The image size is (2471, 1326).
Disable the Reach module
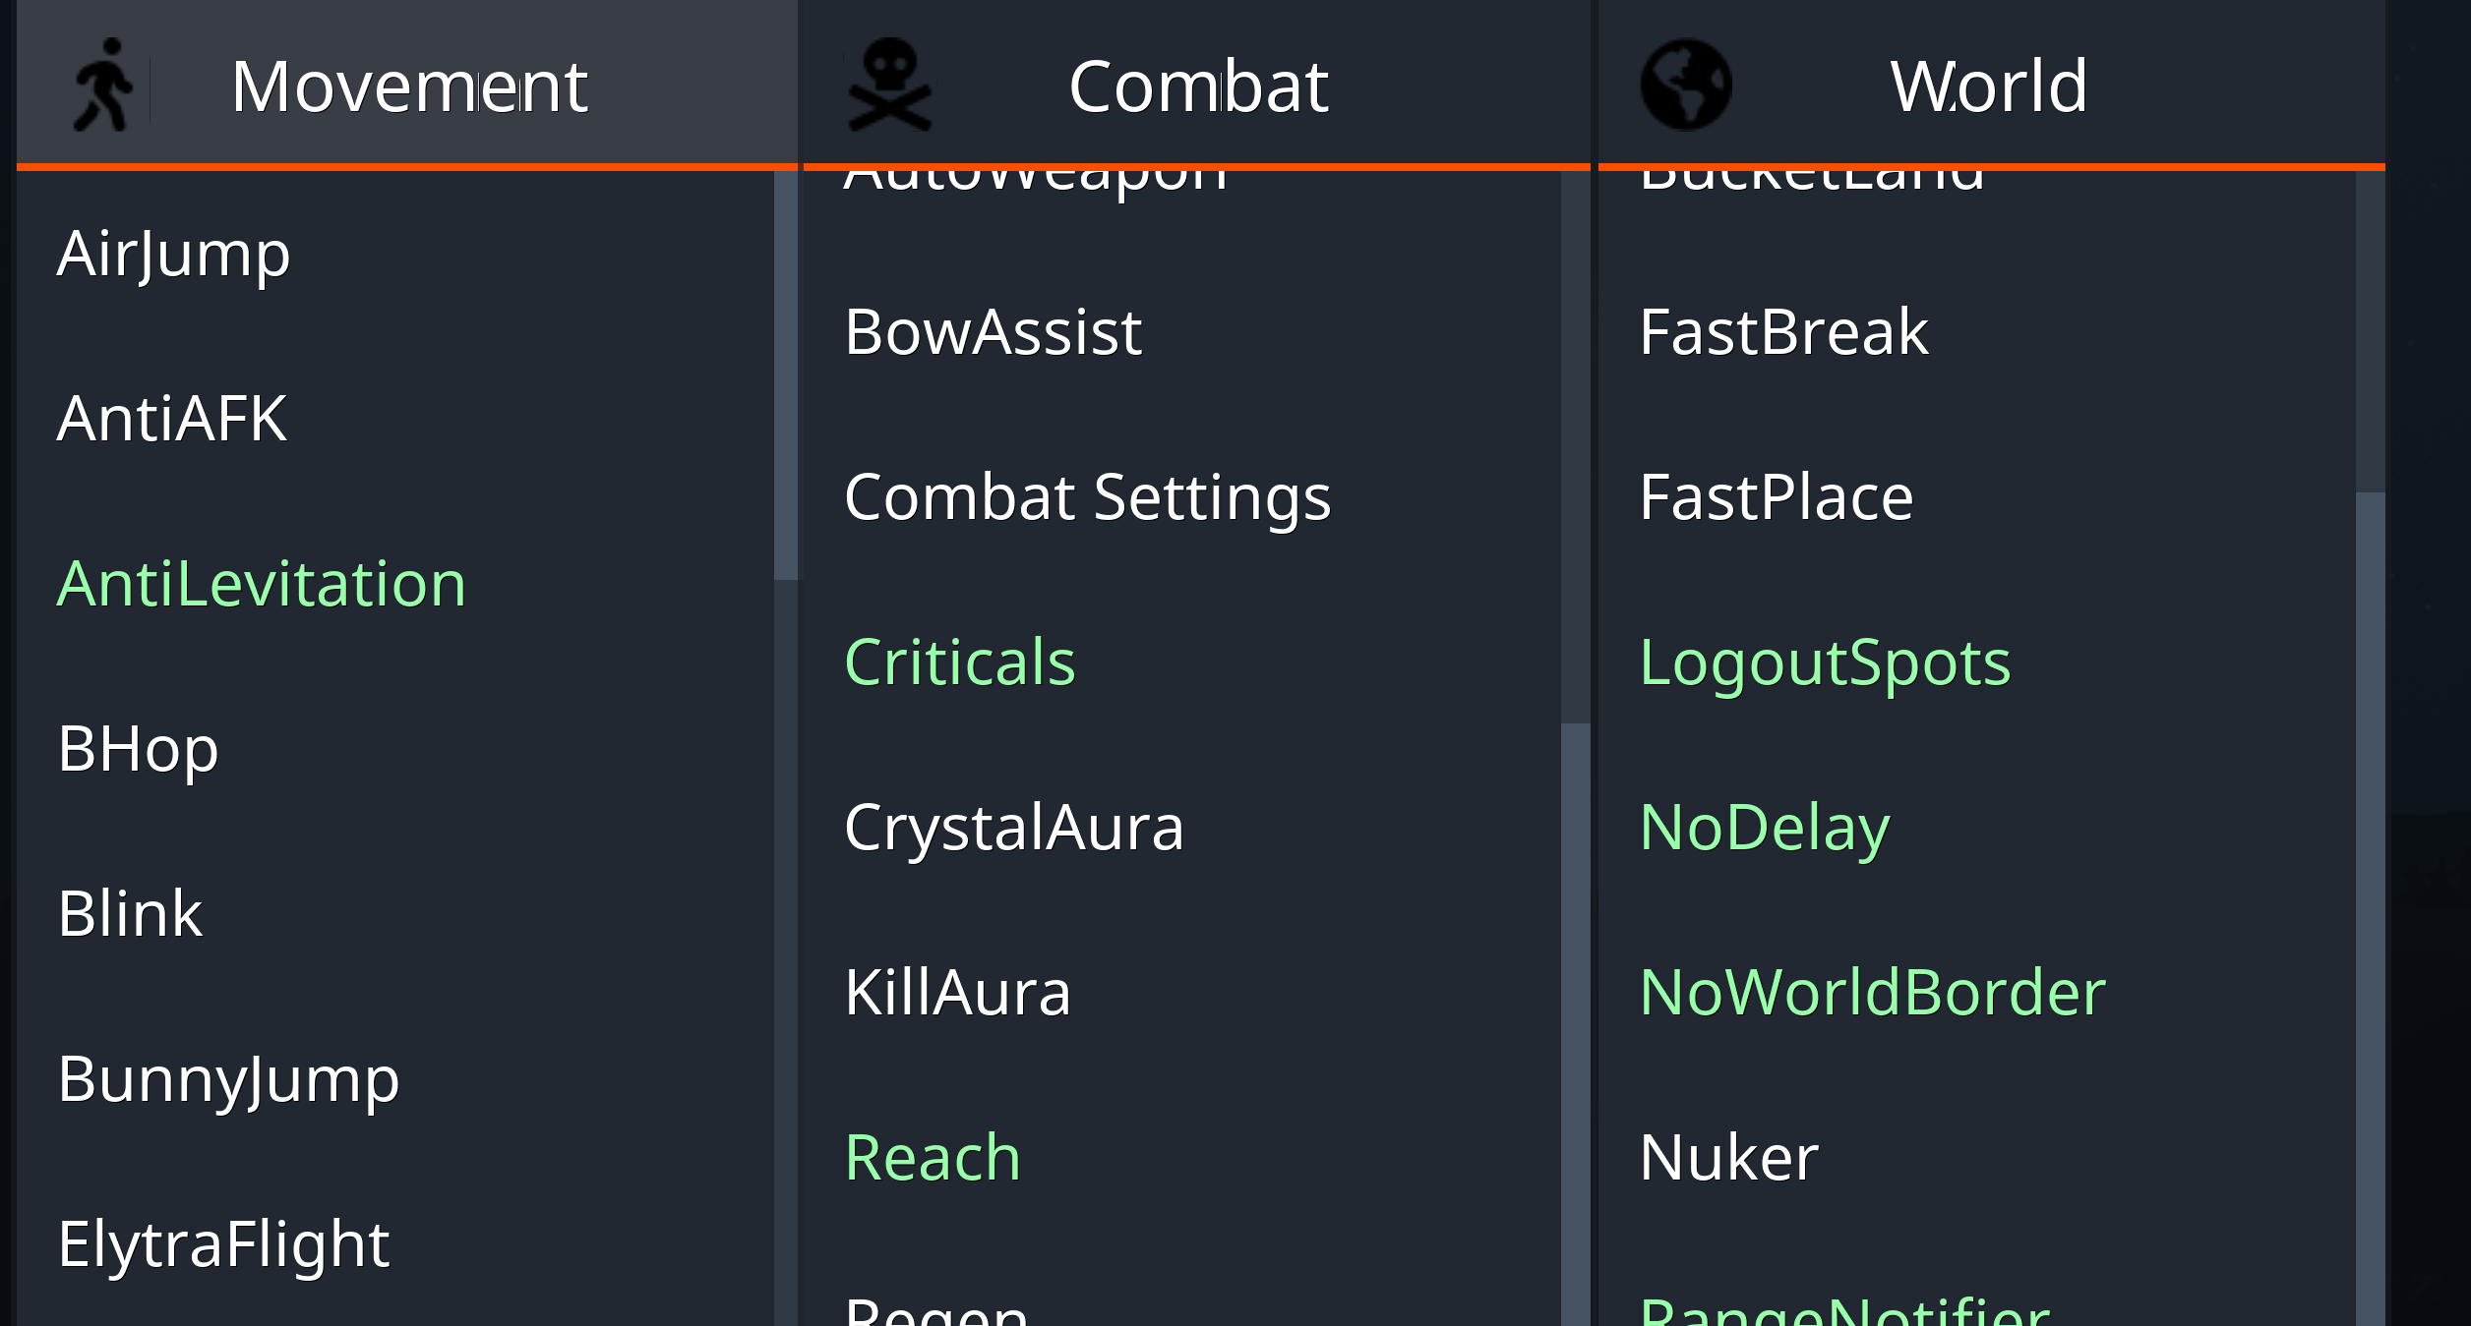(1182, 1157)
